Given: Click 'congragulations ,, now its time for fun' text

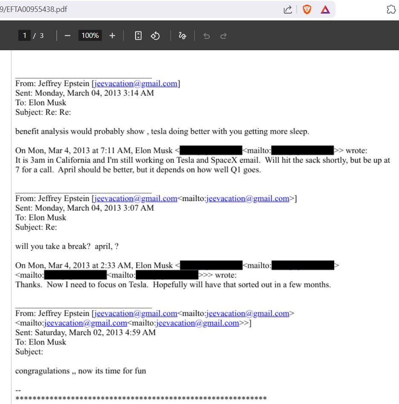Looking at the screenshot, I should pyautogui.click(x=81, y=371).
